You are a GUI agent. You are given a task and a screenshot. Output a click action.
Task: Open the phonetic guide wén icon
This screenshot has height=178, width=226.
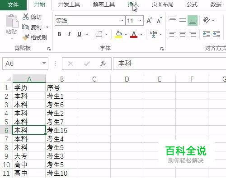pyautogui.click(x=153, y=34)
